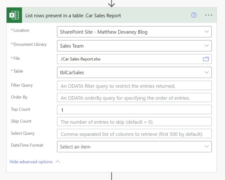Image resolution: width=225 pixels, height=180 pixels.
Task: Click the File path field
Action: coord(129,59)
